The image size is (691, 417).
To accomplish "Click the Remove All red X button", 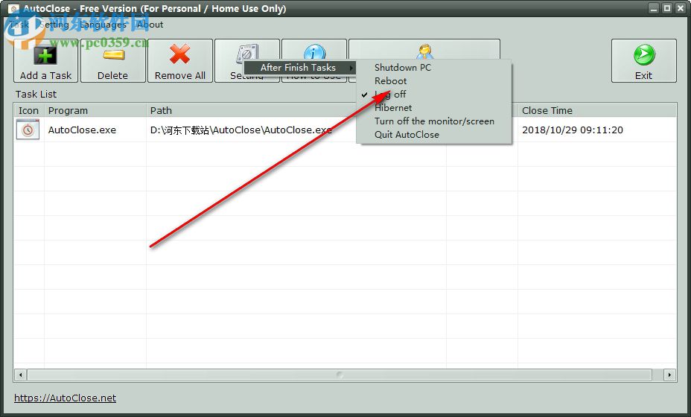I will tap(179, 61).
